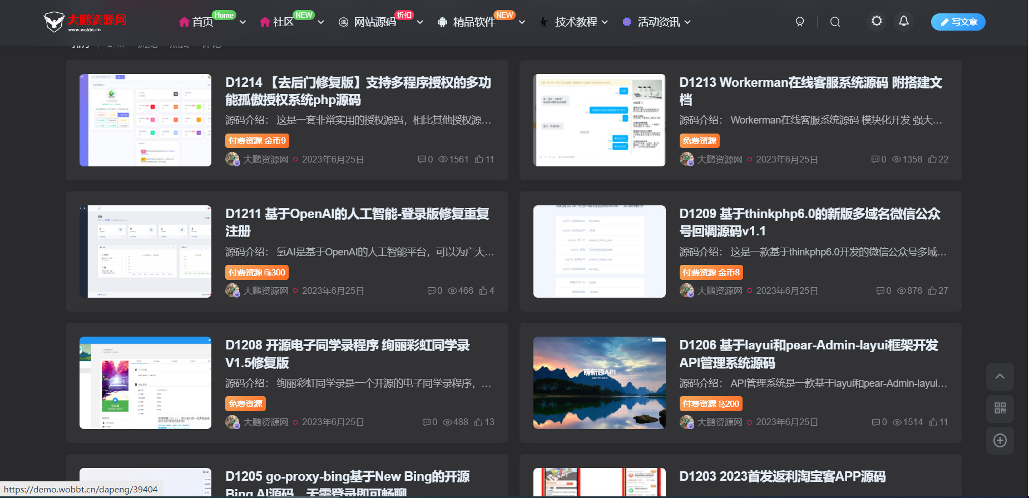Screen dimensions: 1029x498
Task: Open the 精品软件 menu item
Action: point(473,22)
